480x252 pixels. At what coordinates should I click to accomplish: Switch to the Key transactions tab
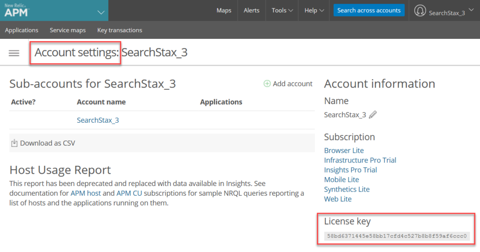(120, 30)
